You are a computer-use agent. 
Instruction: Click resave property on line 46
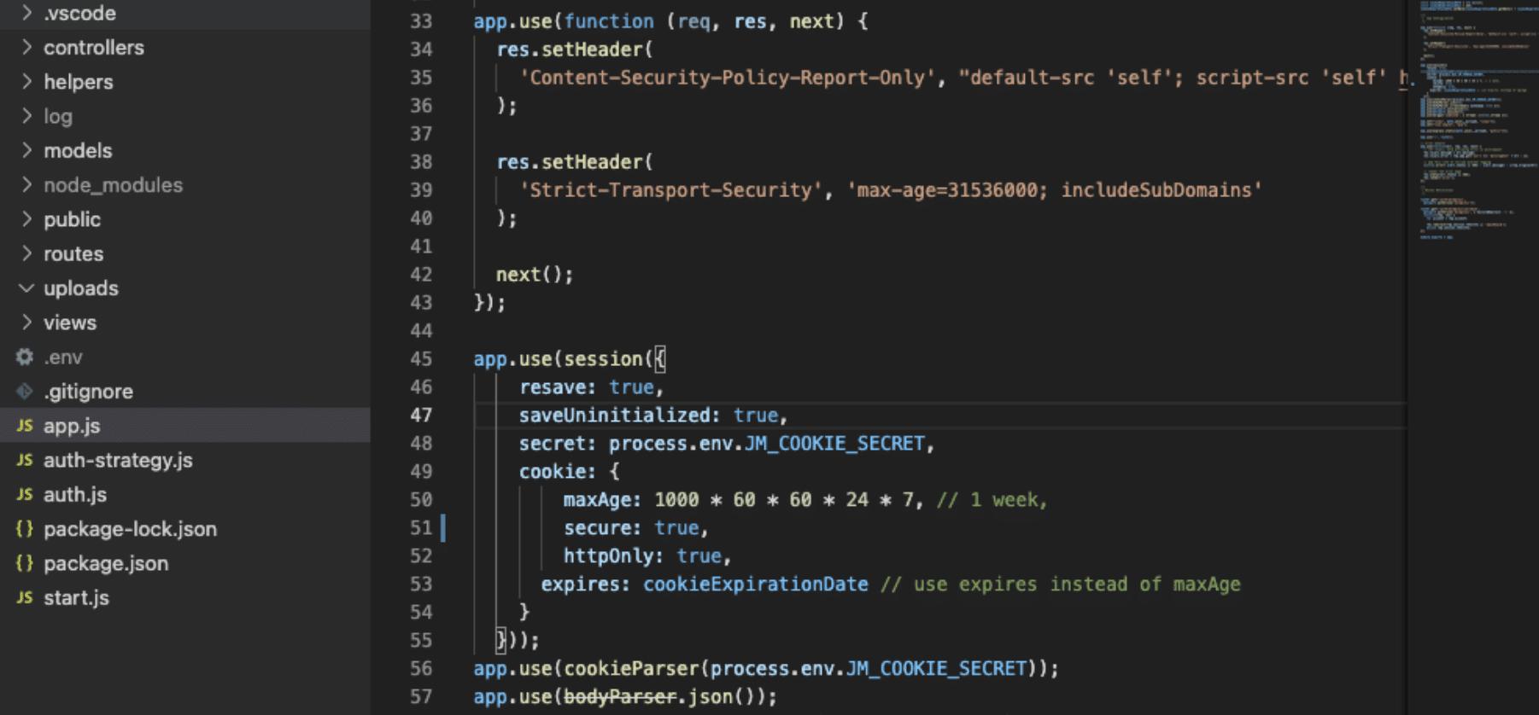pos(553,387)
